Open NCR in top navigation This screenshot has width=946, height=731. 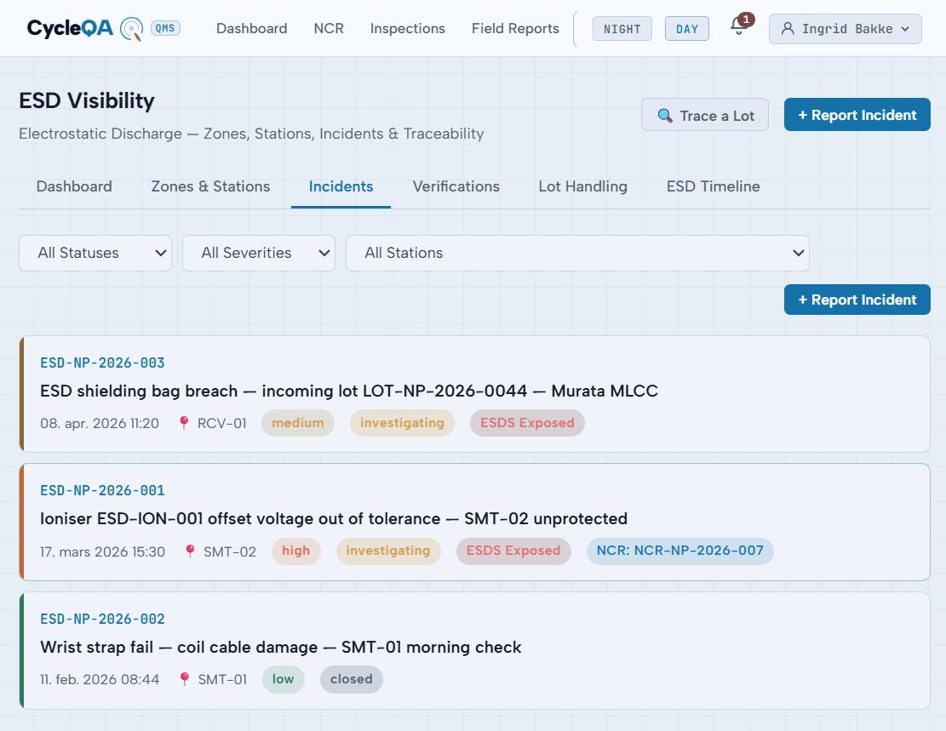(x=329, y=28)
